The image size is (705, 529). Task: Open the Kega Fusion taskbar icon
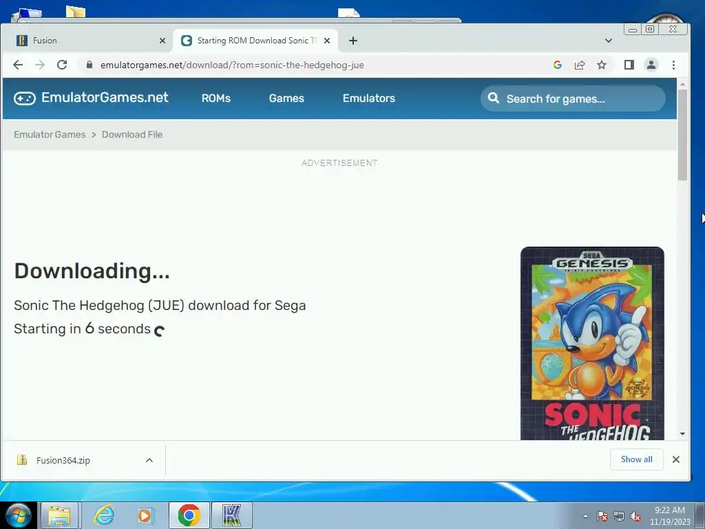pos(231,515)
